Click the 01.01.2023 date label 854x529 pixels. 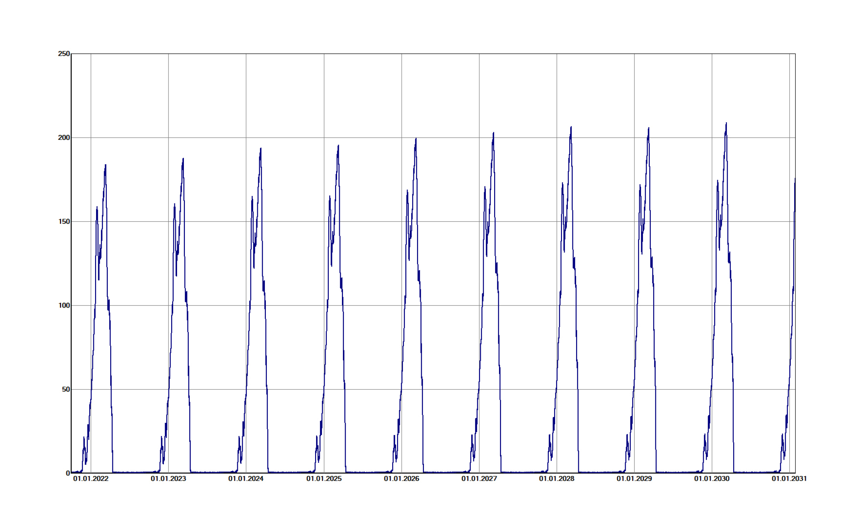tap(168, 479)
